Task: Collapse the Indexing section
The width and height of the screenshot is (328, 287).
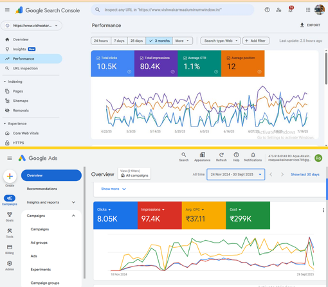Action: click(5, 82)
